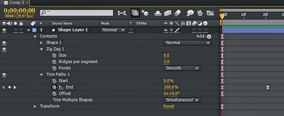The image size is (284, 116).
Task: Include End property in graph editor
Action: pyautogui.click(x=61, y=87)
